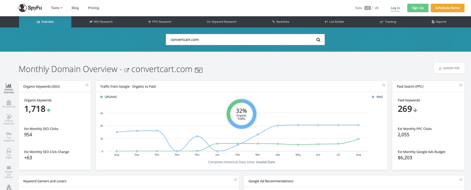Click help icon on Google Ad Recommendations

(x=460, y=180)
